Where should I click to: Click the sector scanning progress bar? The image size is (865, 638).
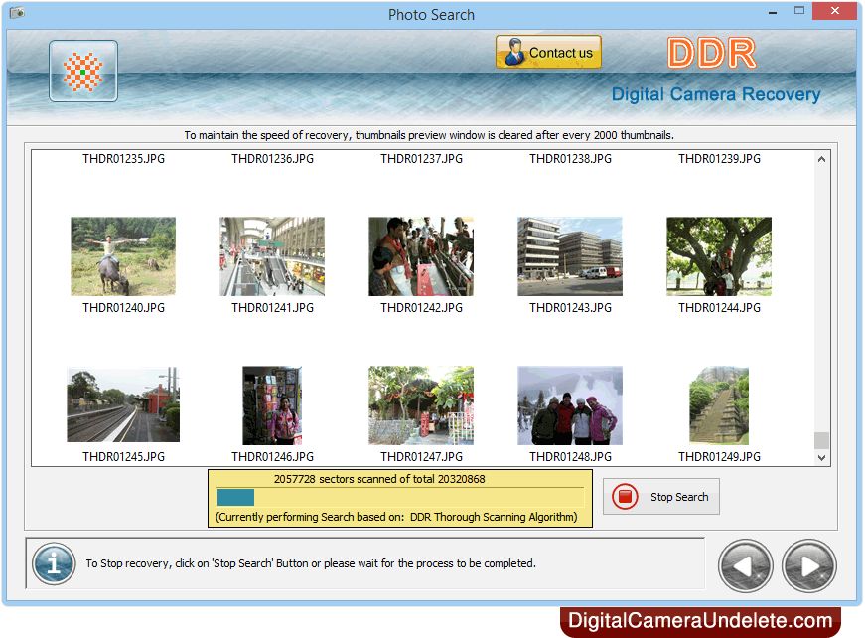coord(399,497)
